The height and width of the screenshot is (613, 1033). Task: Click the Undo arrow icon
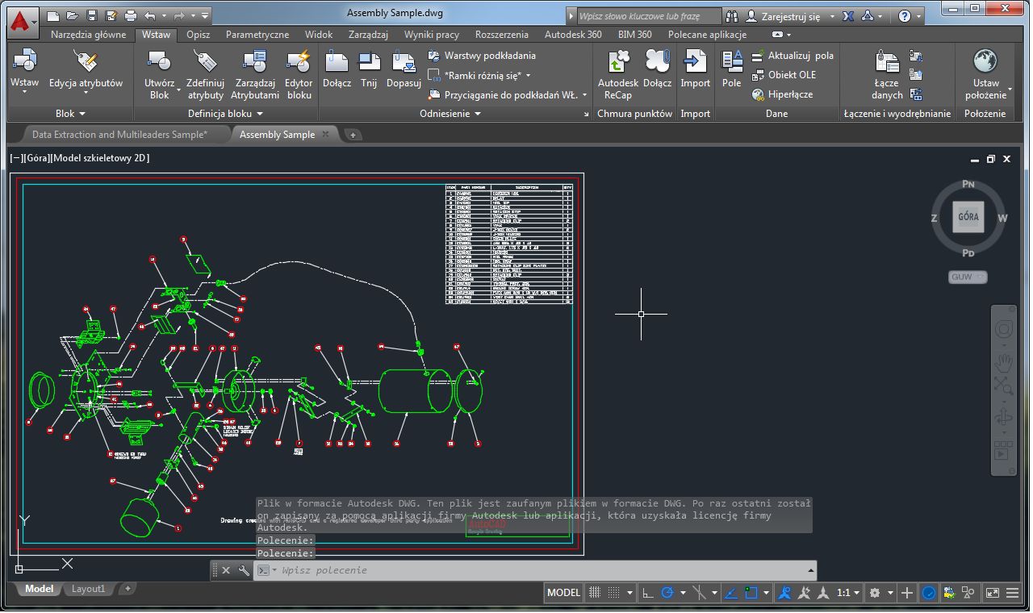coord(150,15)
